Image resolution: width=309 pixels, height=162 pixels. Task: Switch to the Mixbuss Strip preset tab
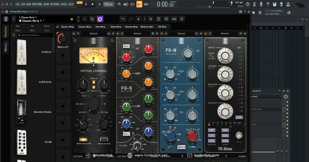[147, 26]
